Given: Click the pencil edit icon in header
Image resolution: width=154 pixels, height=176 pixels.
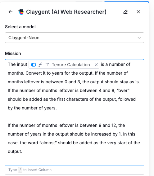Looking at the screenshot, I should pos(125,12).
